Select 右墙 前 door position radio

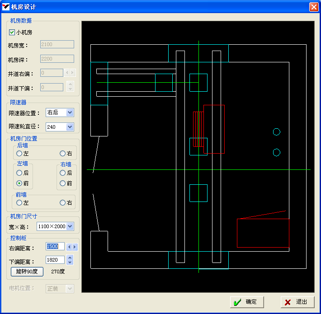pyautogui.click(x=63, y=183)
